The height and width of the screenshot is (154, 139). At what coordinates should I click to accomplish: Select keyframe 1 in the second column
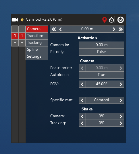[22, 36]
